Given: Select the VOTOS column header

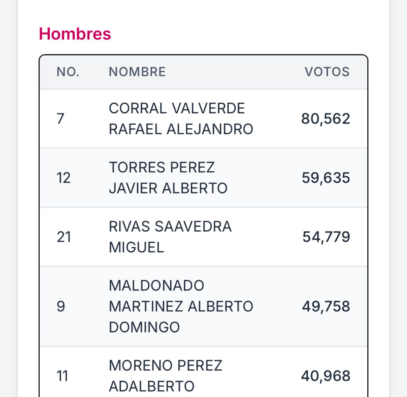Looking at the screenshot, I should click(x=327, y=72).
